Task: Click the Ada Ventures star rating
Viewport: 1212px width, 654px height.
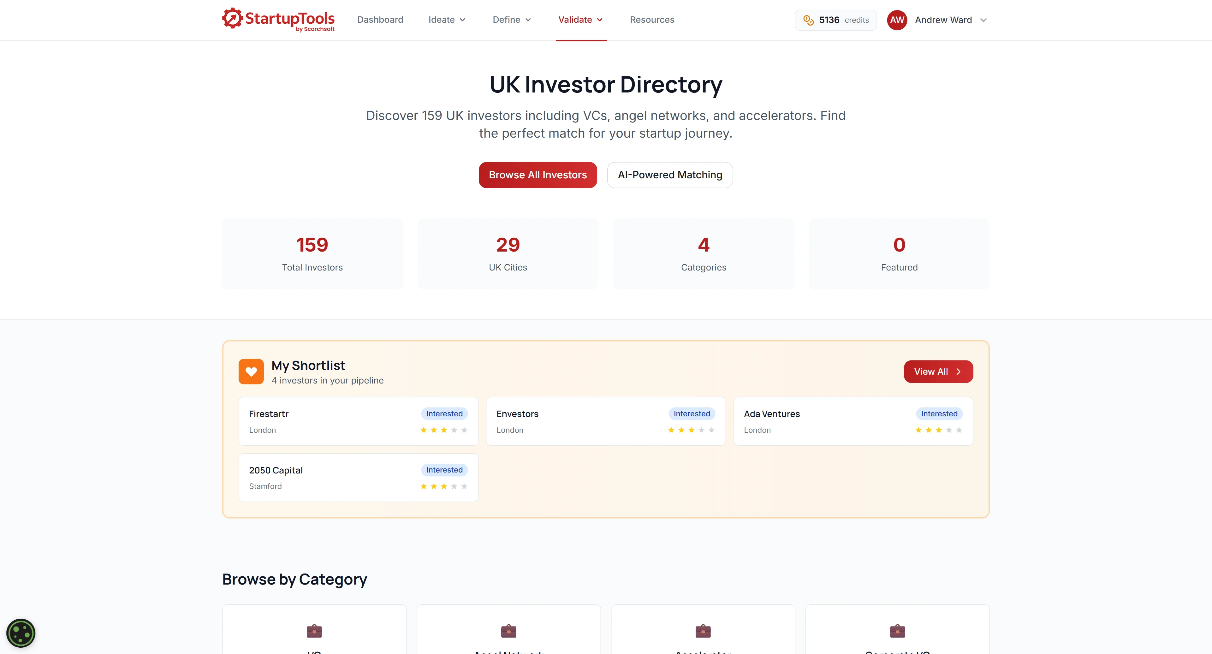Action: click(x=939, y=430)
